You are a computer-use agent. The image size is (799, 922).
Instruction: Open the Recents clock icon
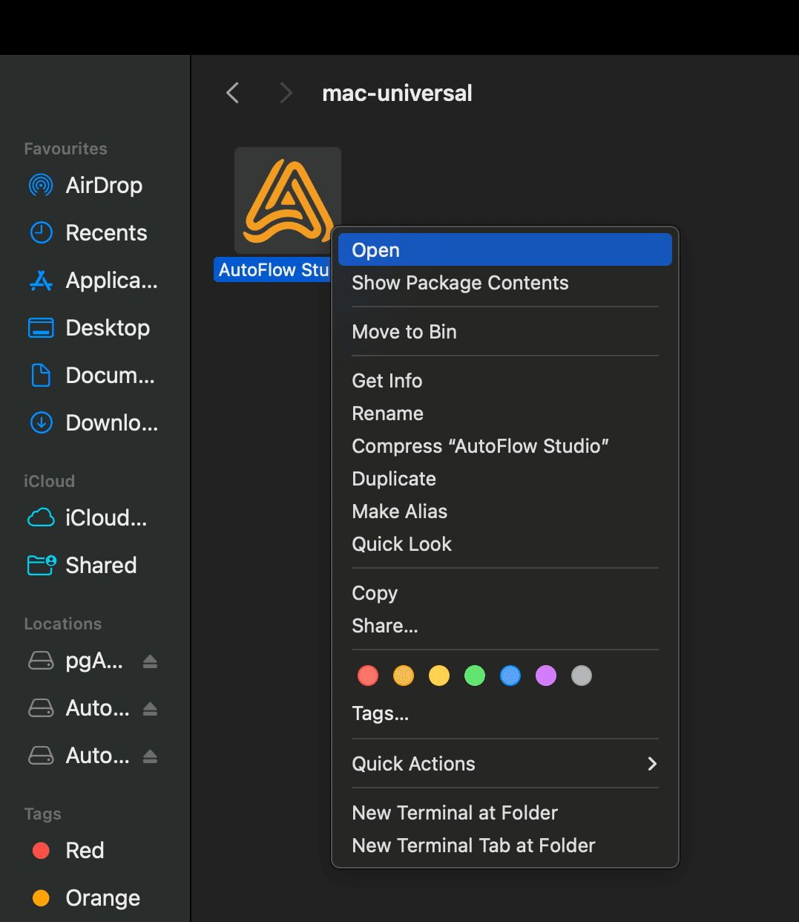coord(41,232)
